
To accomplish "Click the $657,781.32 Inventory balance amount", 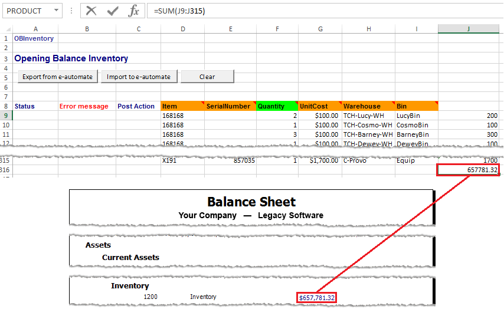I will pos(317,298).
